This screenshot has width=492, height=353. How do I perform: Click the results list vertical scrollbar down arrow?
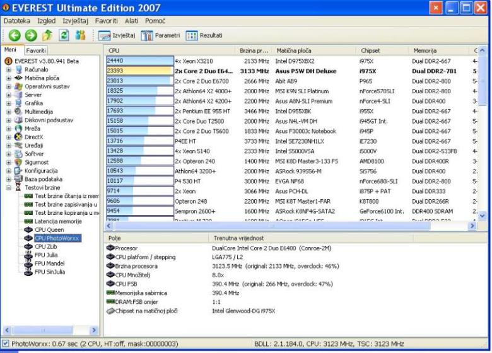point(483,216)
